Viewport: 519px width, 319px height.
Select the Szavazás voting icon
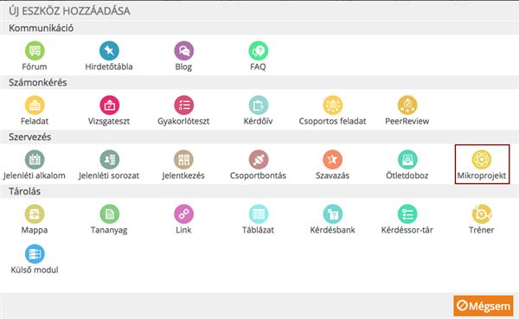tap(333, 159)
